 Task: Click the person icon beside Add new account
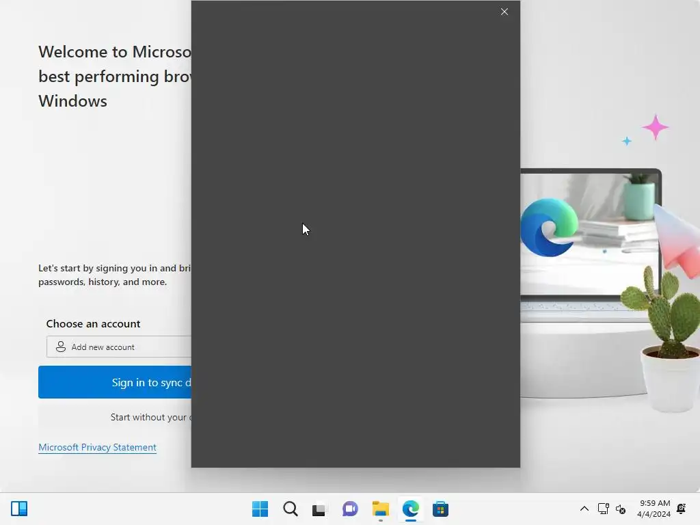tap(61, 347)
